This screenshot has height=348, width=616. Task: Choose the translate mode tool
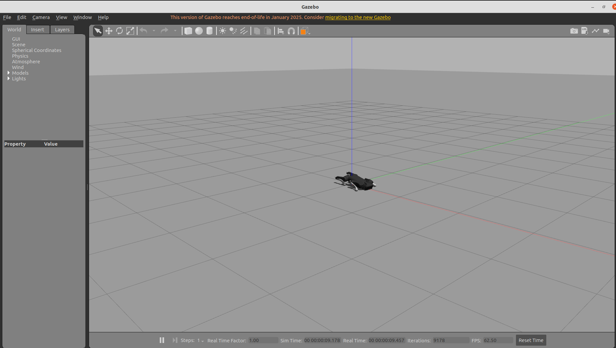(109, 31)
